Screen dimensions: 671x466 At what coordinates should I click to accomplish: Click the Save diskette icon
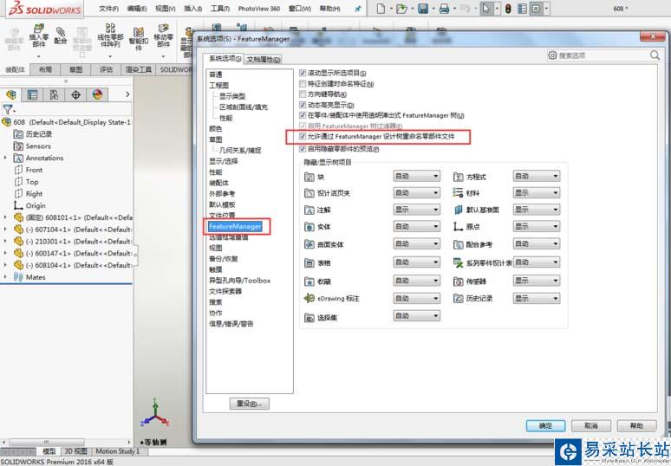tap(423, 9)
